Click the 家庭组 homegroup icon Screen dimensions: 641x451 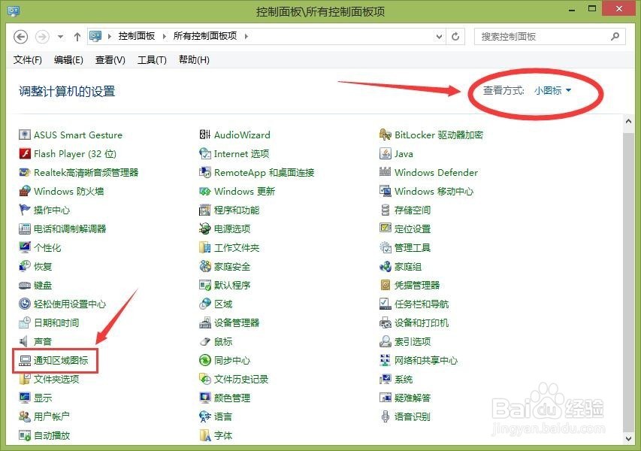click(385, 266)
